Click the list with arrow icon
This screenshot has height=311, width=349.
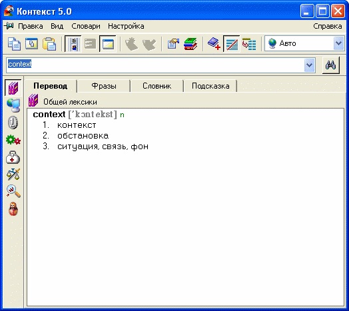pos(249,44)
